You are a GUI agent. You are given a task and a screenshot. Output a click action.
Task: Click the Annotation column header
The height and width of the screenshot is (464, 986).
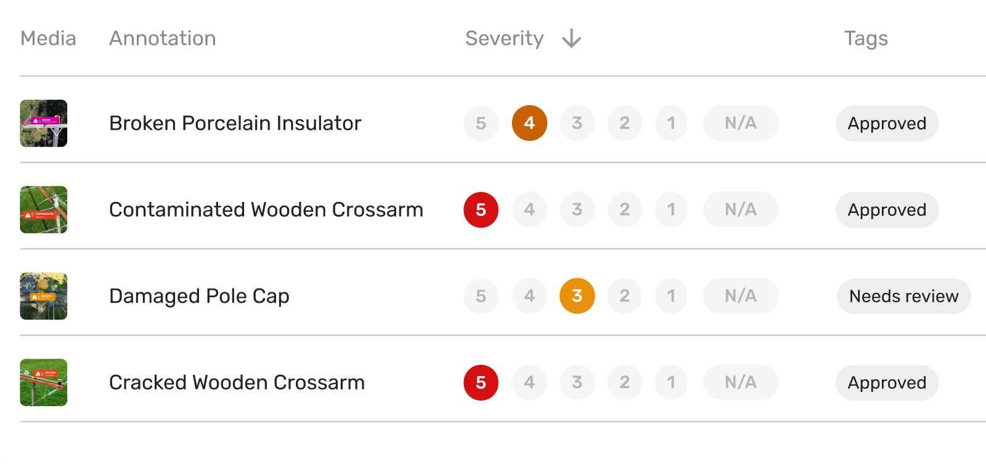pos(163,39)
